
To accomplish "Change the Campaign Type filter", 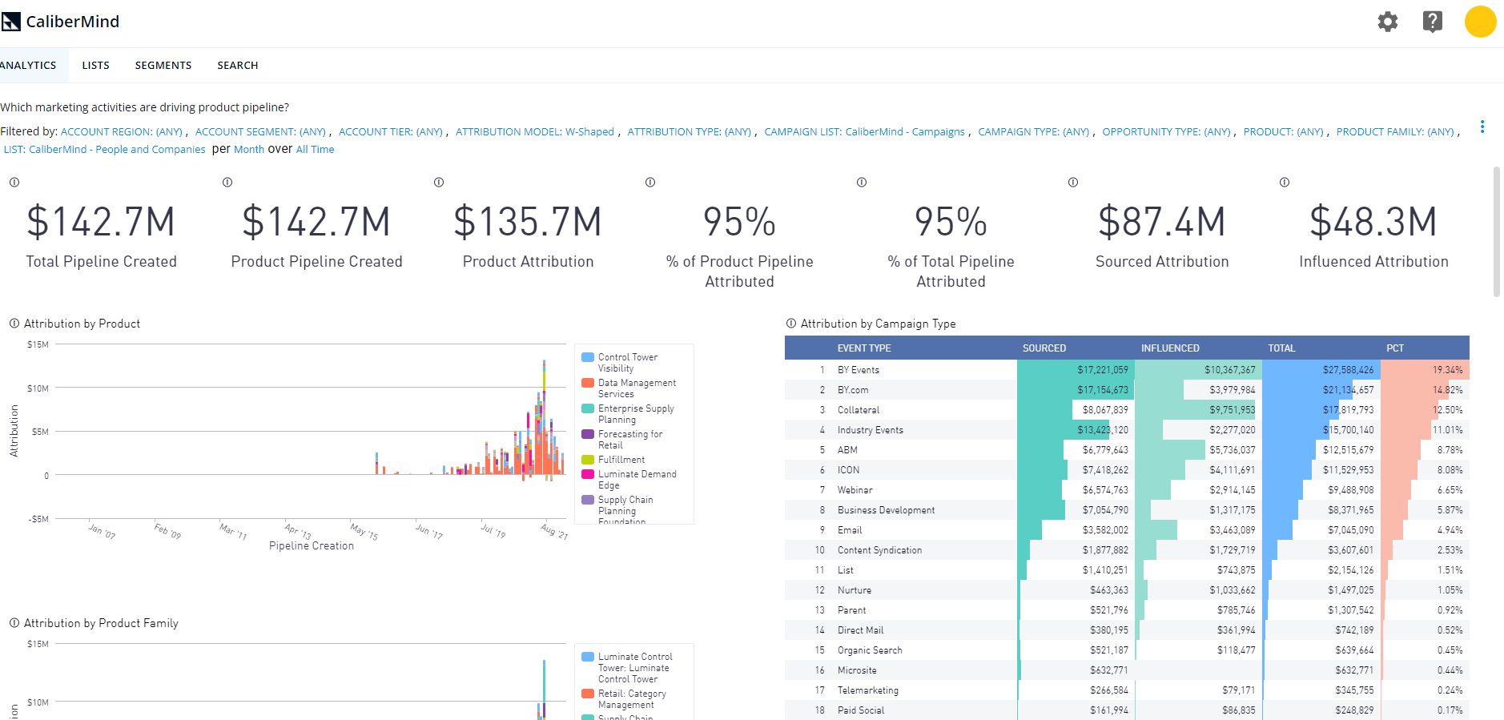I will click(1034, 132).
